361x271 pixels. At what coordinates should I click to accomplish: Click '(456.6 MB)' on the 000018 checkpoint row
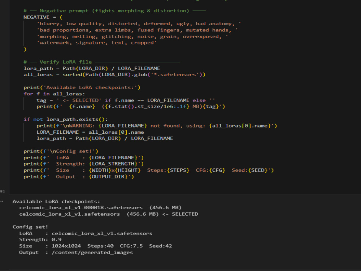(165, 208)
